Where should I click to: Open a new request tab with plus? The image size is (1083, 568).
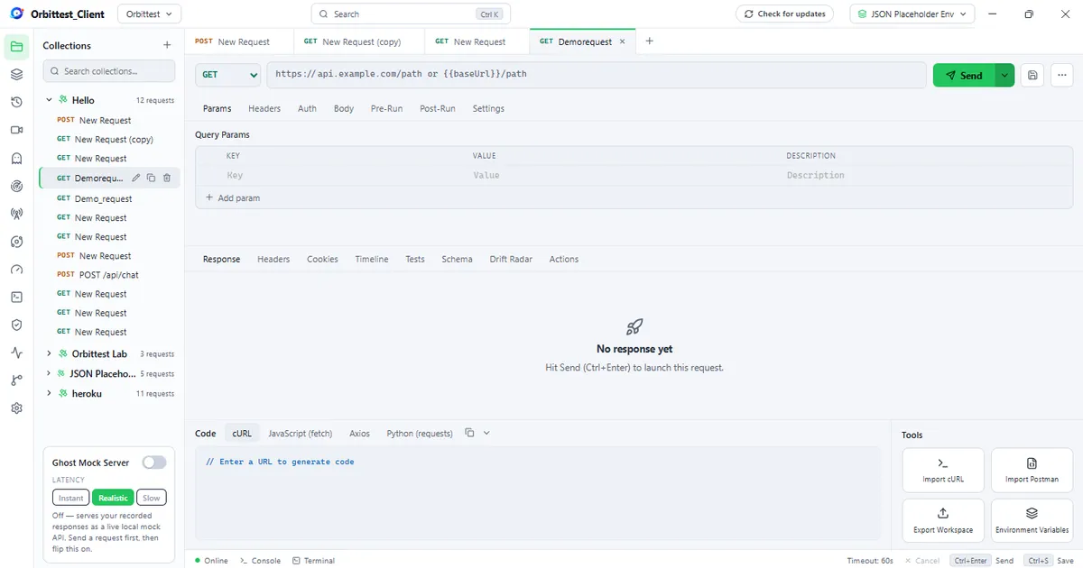point(649,41)
